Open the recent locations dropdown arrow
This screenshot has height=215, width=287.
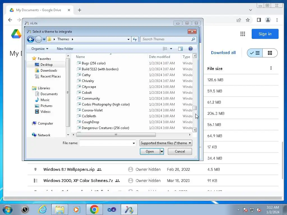tap(44, 39)
